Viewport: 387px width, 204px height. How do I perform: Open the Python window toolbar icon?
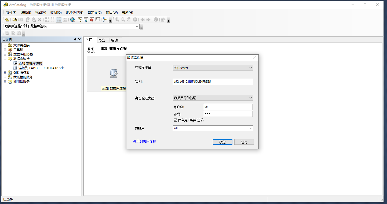(98, 19)
